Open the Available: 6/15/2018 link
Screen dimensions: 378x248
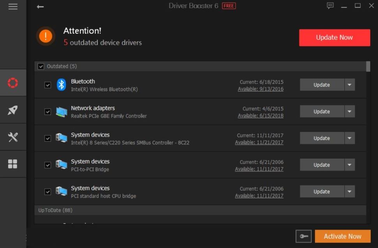260,116
